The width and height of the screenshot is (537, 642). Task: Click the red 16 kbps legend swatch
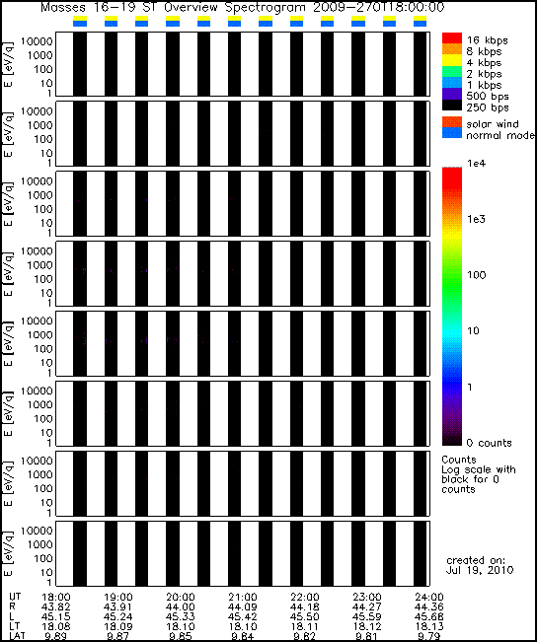(x=452, y=38)
